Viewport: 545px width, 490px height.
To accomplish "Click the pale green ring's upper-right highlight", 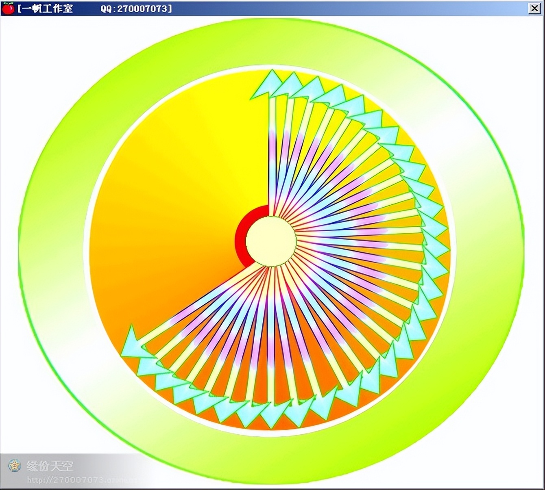I will [439, 93].
